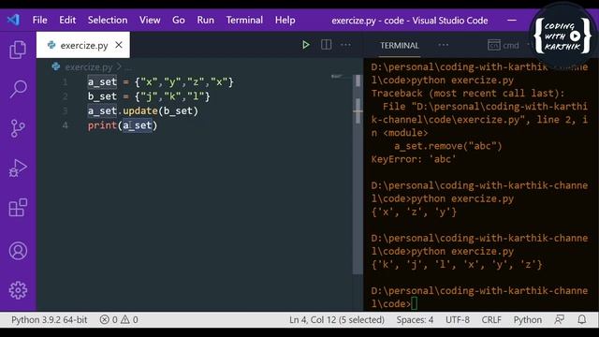
Task: Open the cmd terminal selector dropdown
Action: pos(504,45)
